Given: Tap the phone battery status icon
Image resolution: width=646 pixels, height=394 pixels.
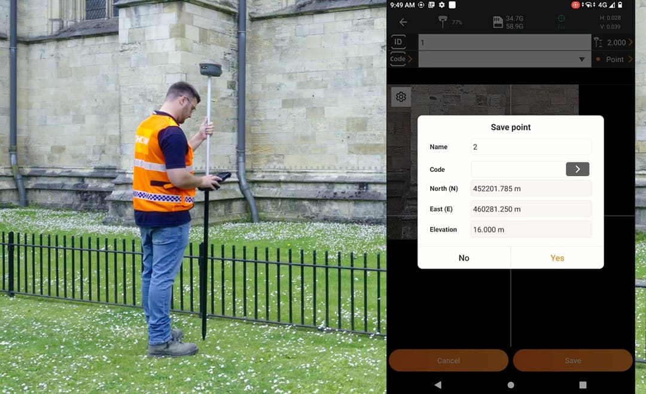Looking at the screenshot, I should click(620, 5).
